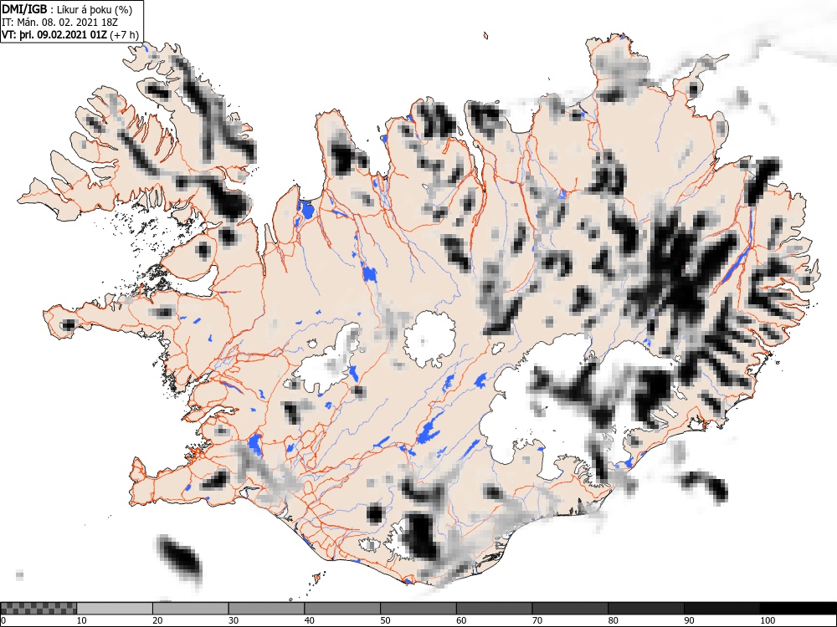
Task: Click the legend swatch between 10 and 20
Action: pyautogui.click(x=115, y=609)
